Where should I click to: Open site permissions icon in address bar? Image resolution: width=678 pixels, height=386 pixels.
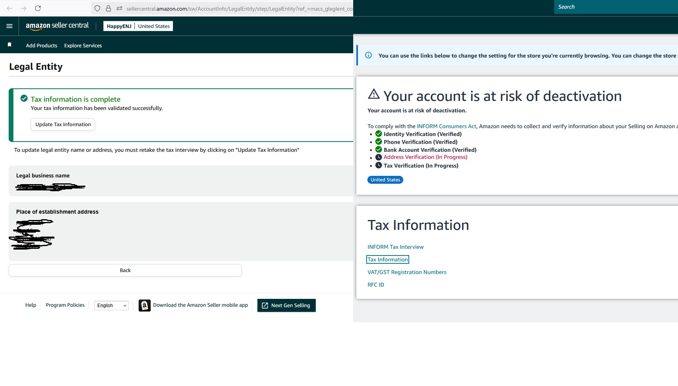tap(119, 8)
